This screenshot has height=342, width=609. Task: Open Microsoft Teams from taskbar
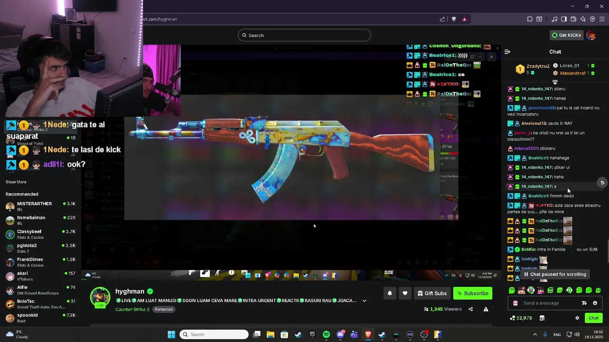(354, 334)
